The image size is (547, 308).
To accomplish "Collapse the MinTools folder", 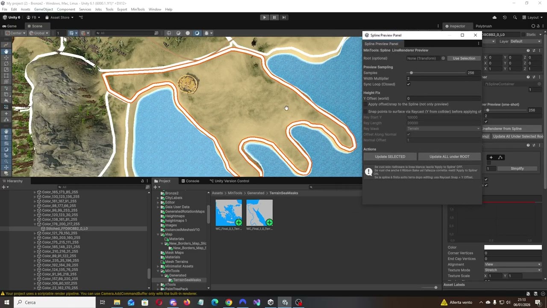I will tap(159, 271).
